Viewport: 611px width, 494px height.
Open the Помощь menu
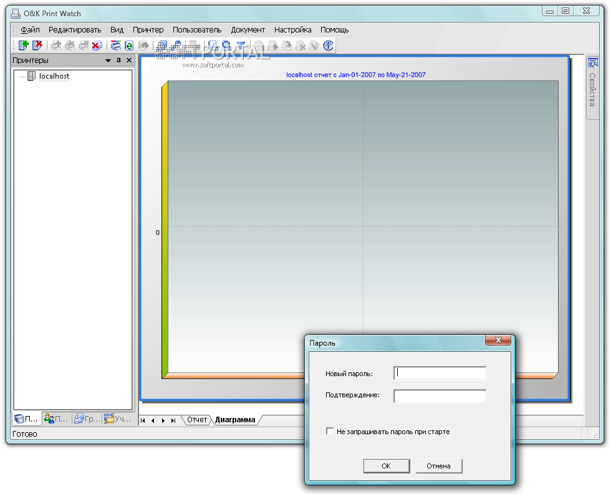click(334, 30)
